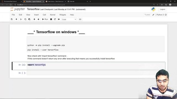This screenshot has width=177, height=99.
Task: Open the browser favorites list icon
Action: 162,5
